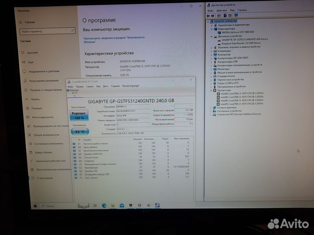Viewport: 314px width, 235px height.
Task: Open Правка menu in CrystalDiskInfo
Action: tap(79, 87)
